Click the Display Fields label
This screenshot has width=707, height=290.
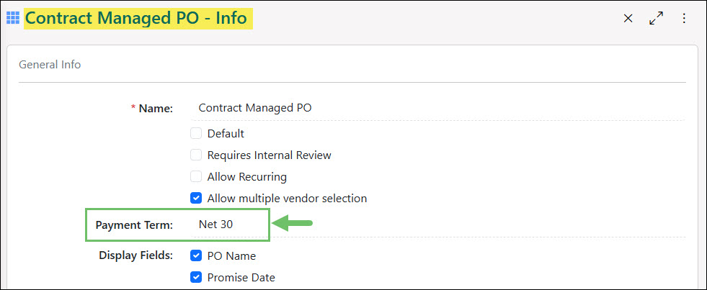coord(135,255)
